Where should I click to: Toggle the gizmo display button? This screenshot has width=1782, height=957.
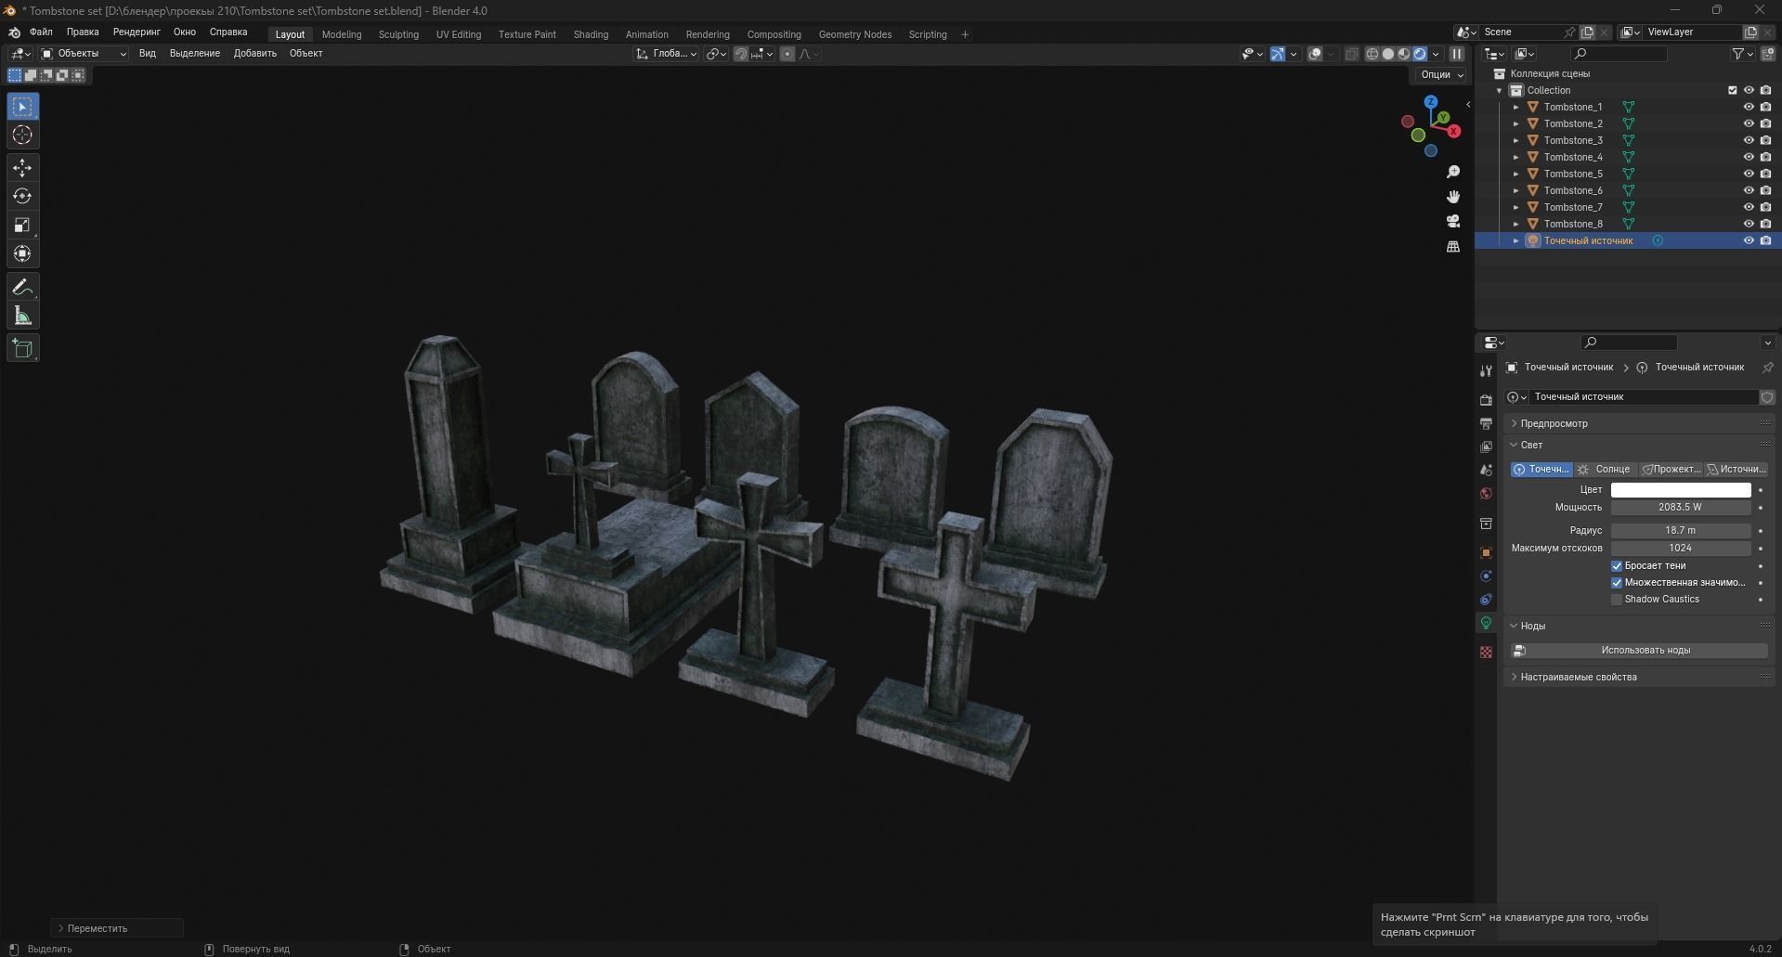(1278, 54)
